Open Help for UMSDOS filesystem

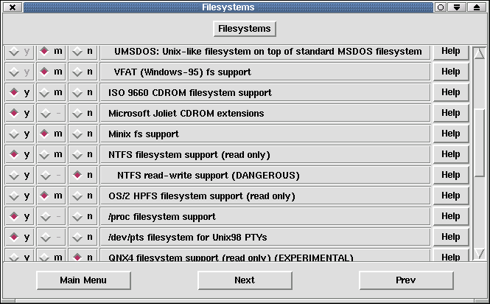point(450,52)
